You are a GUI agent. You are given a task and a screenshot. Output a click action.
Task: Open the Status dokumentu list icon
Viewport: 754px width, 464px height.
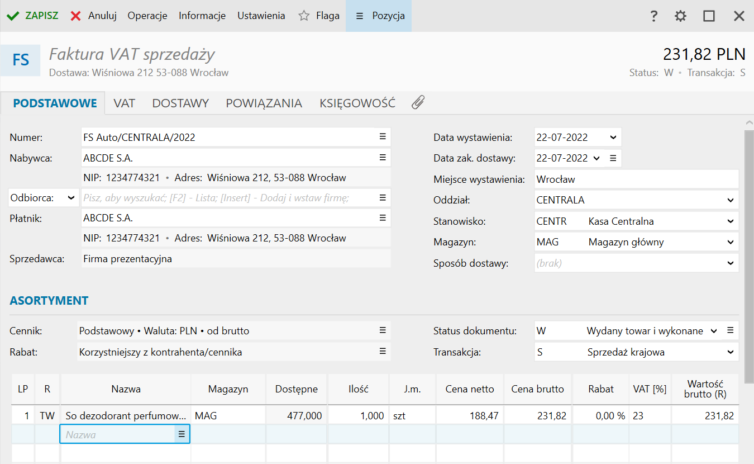pyautogui.click(x=730, y=330)
